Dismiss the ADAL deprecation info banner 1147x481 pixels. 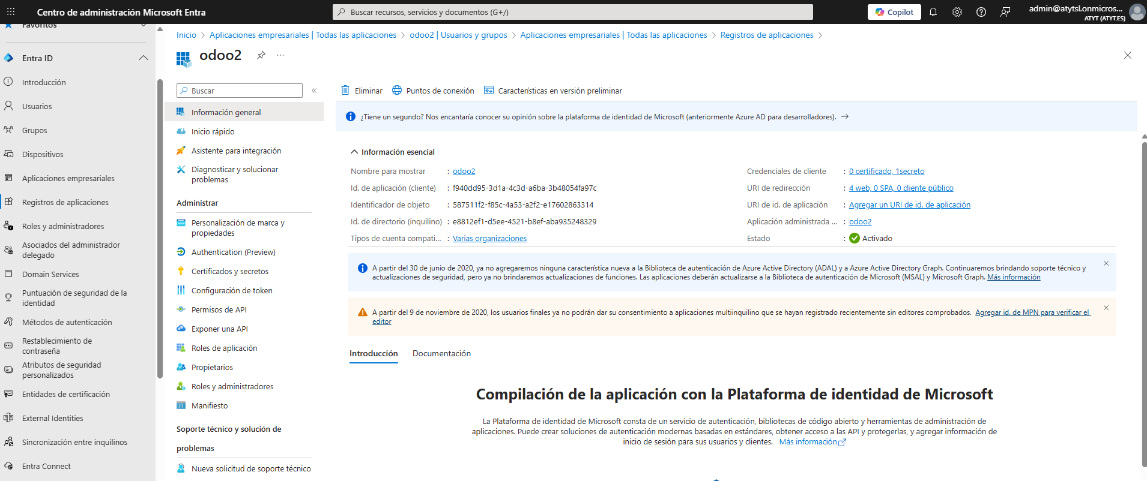1106,263
